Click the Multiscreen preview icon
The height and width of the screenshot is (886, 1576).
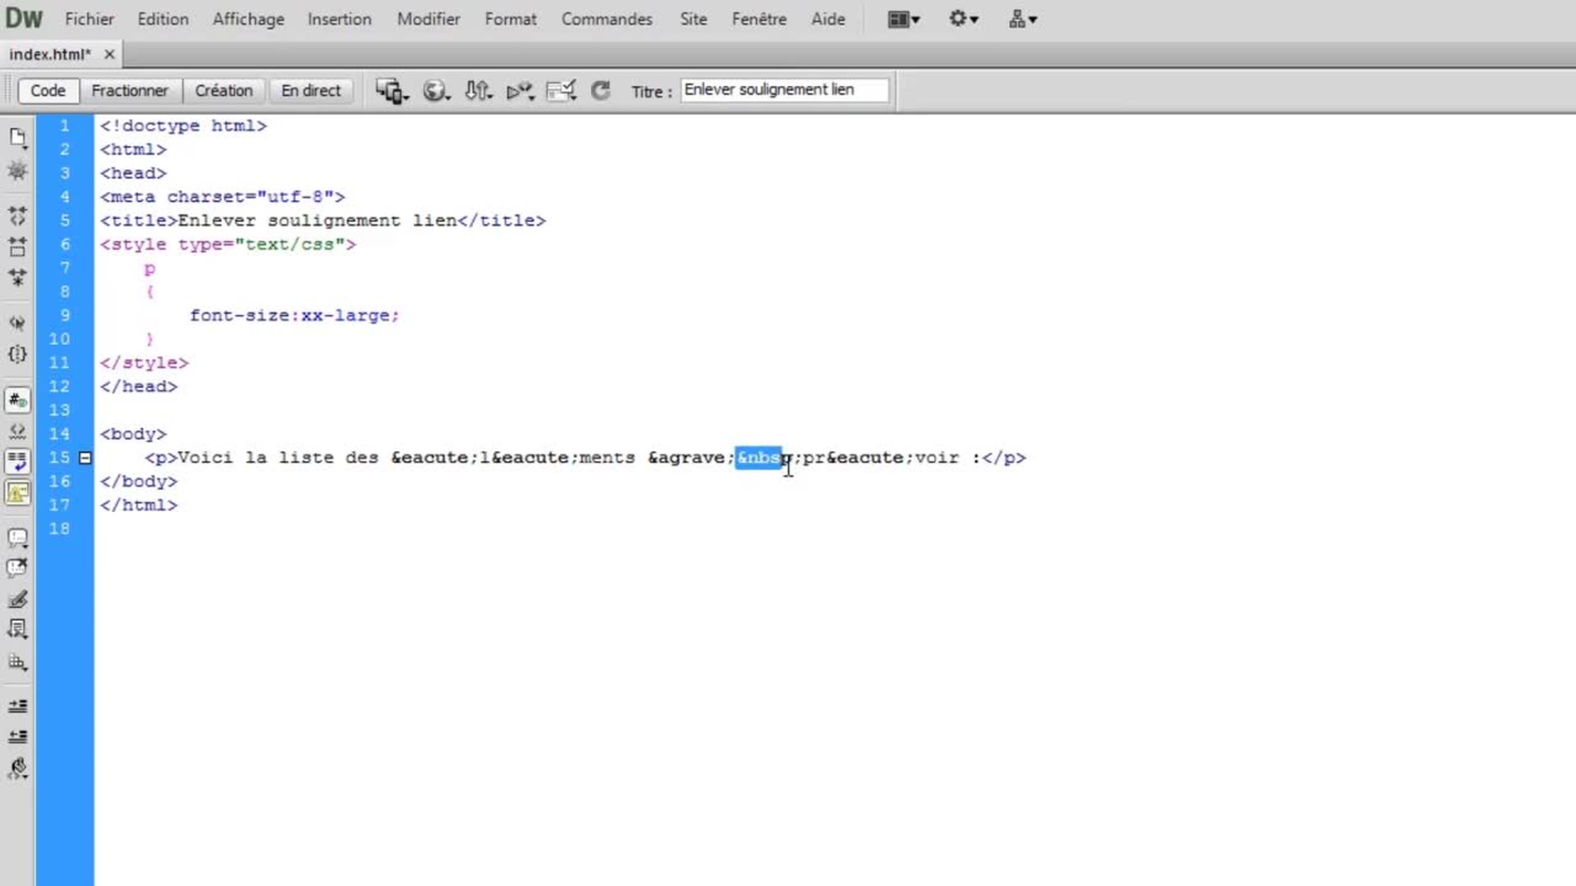(x=392, y=91)
